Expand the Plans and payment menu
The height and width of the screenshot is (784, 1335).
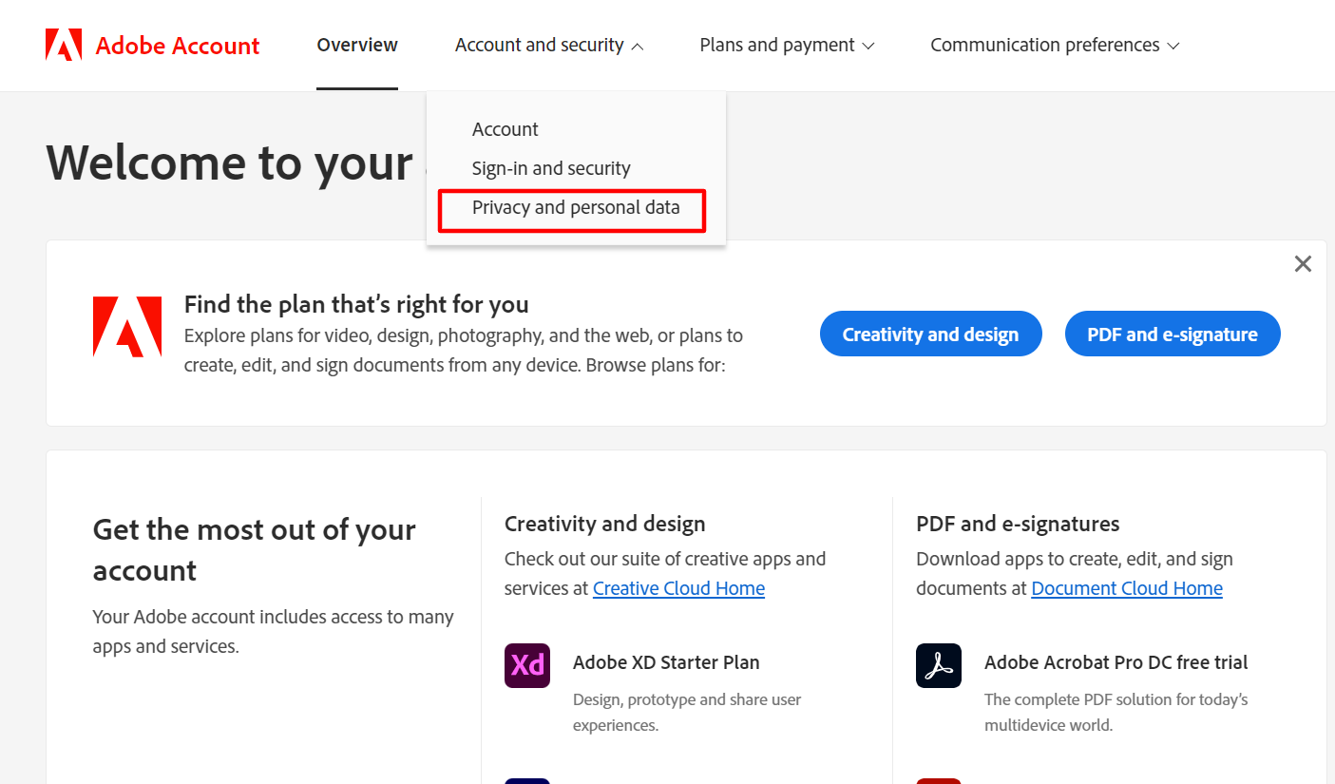coord(787,45)
